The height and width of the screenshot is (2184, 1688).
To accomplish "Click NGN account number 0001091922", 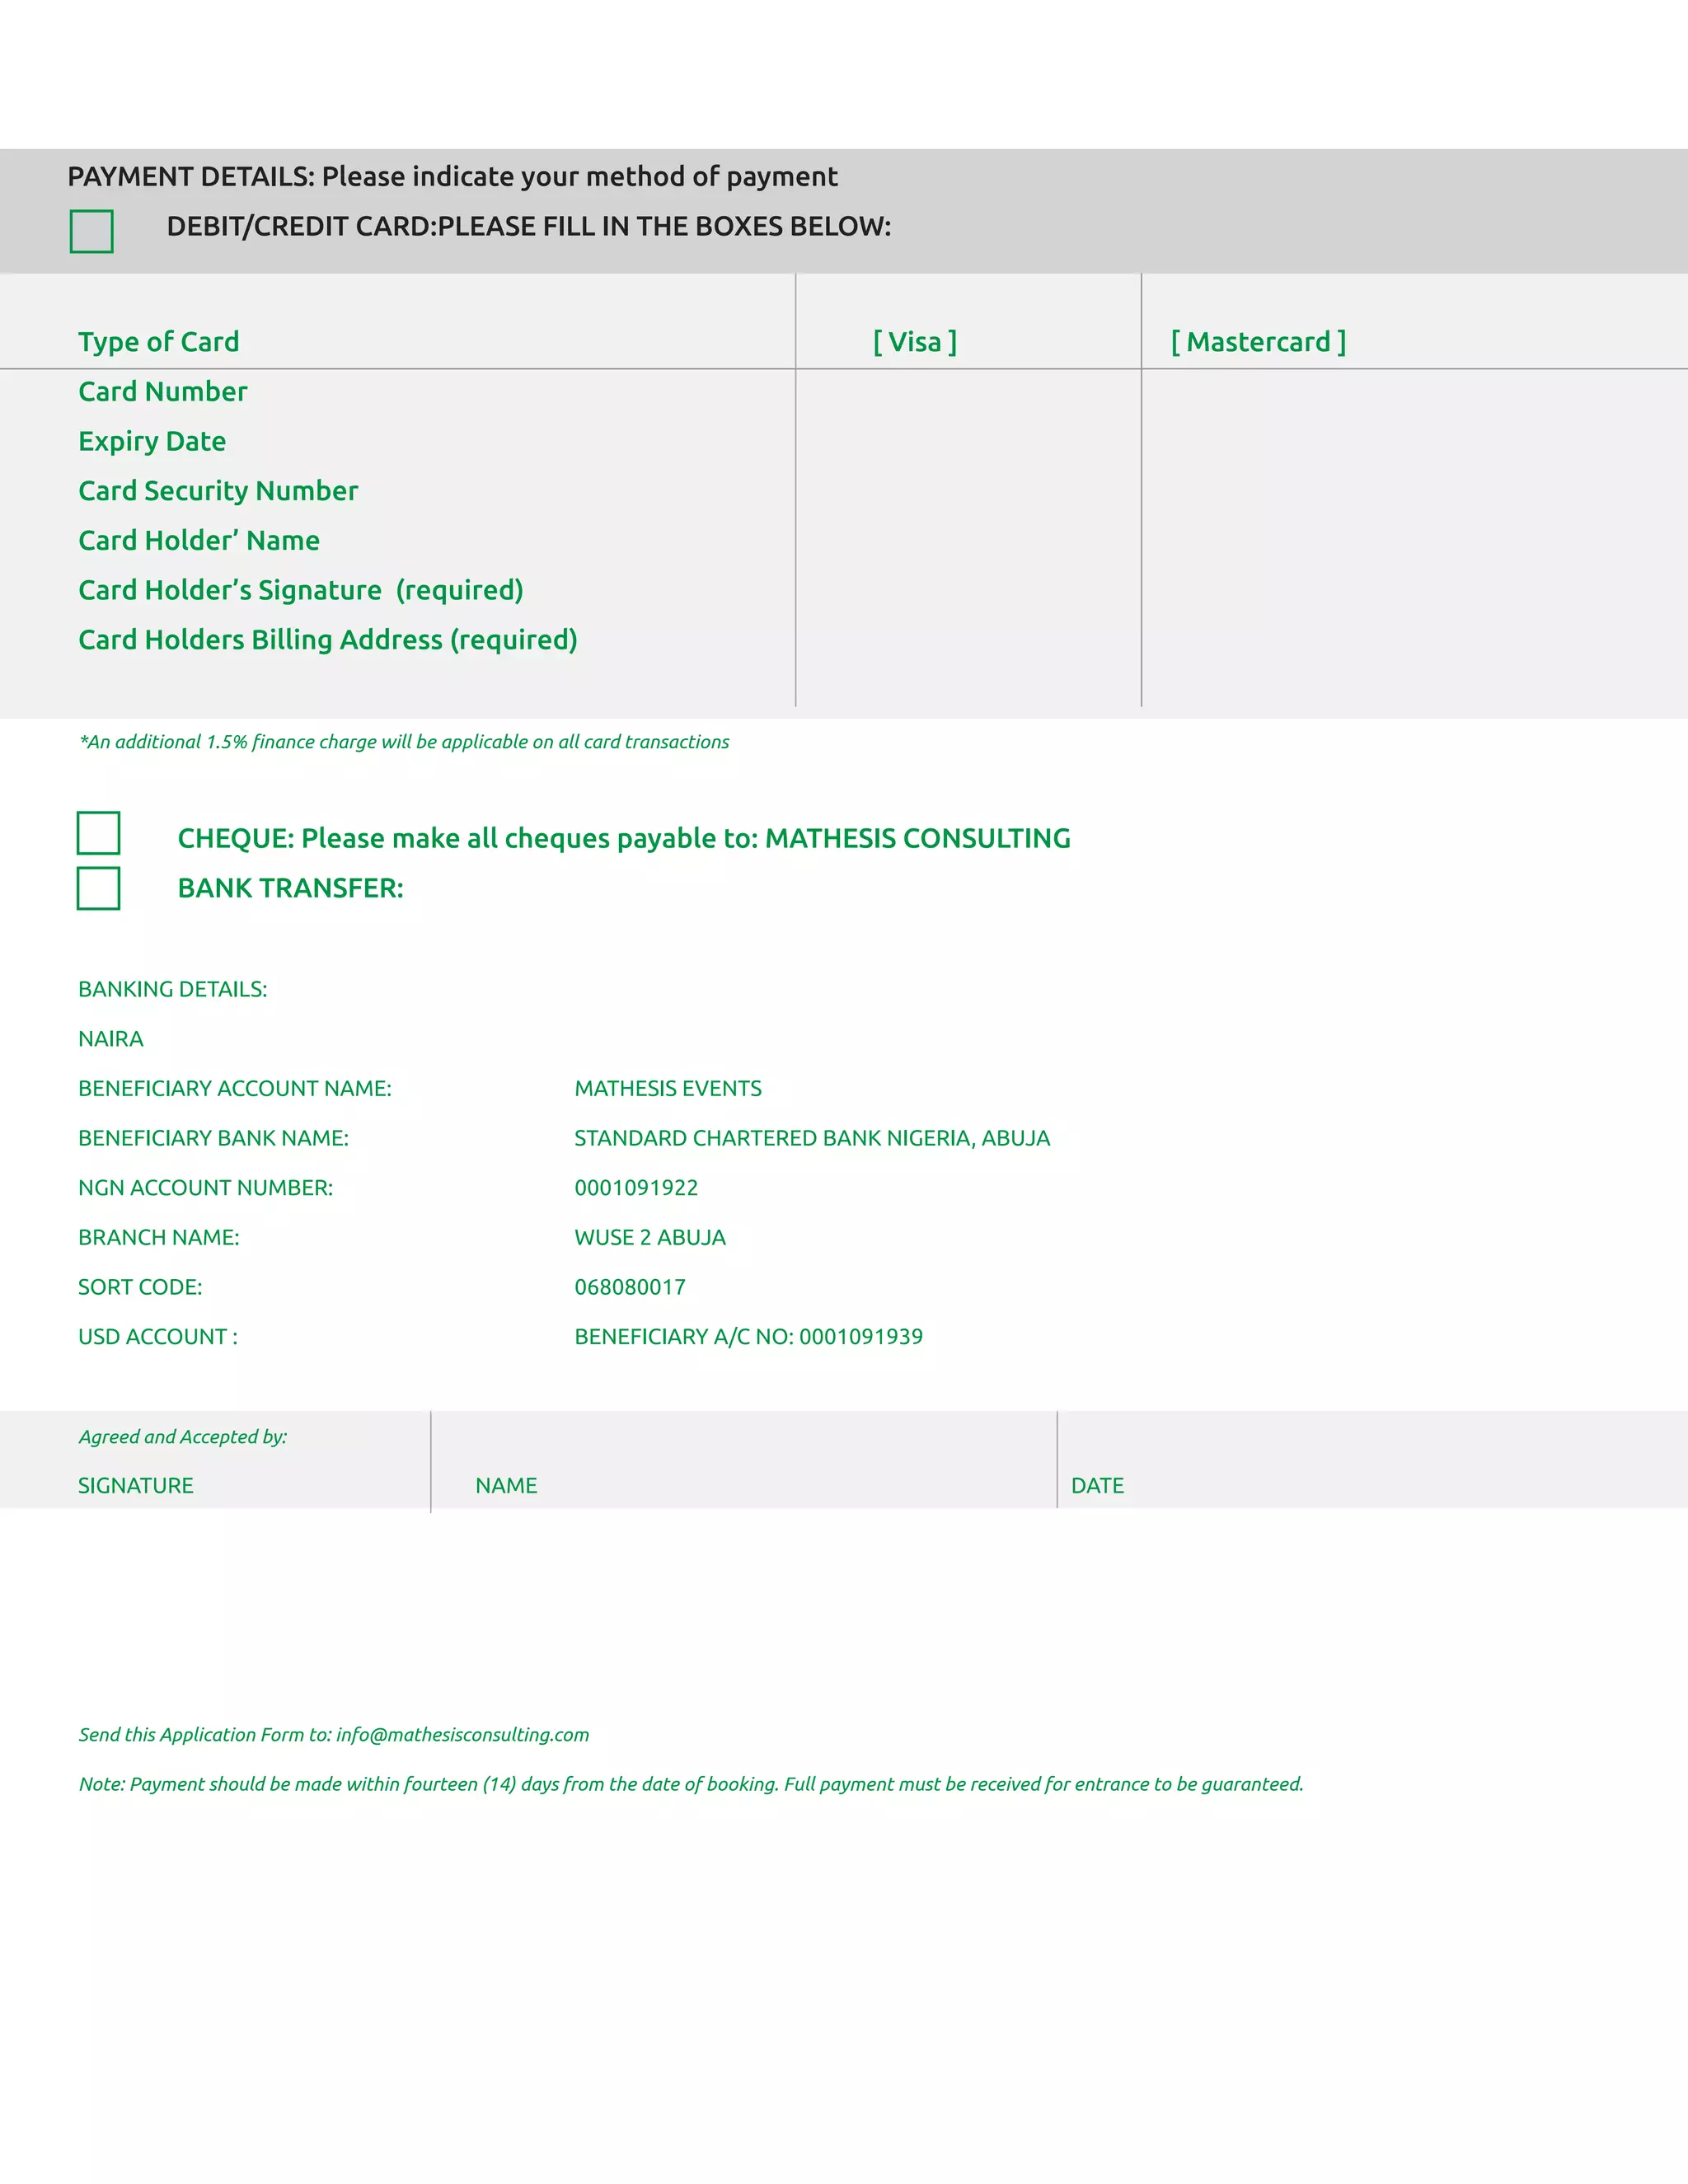I will coord(636,1188).
